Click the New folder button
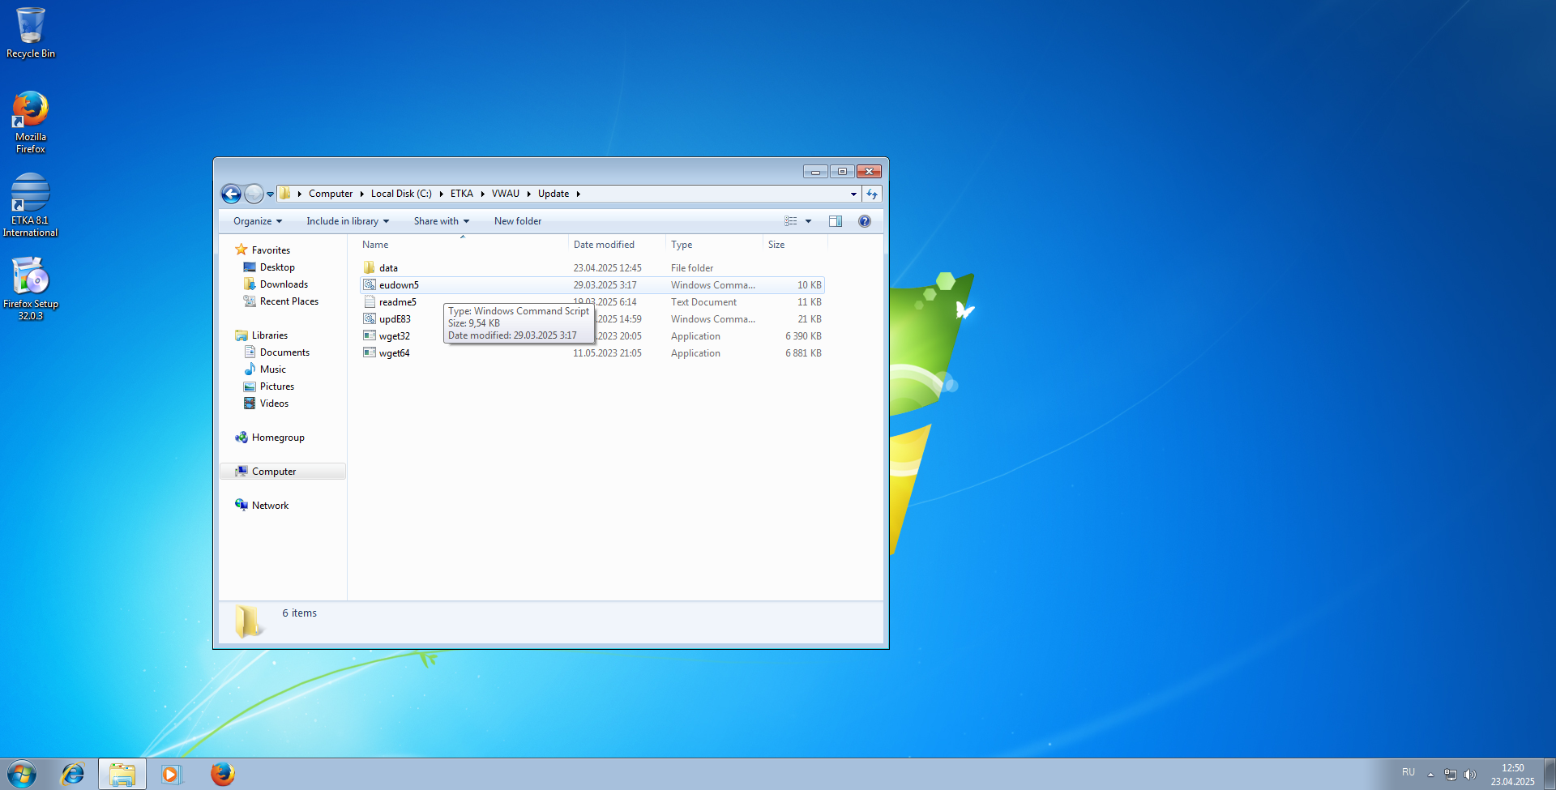Screen dimensions: 1556x790 point(518,221)
